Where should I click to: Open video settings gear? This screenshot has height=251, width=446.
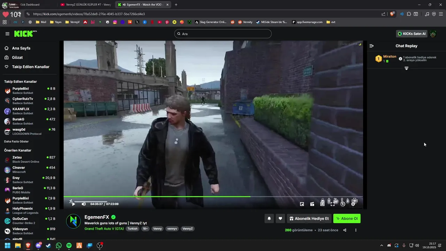[x=353, y=204]
